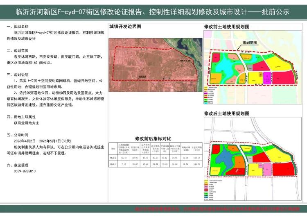This screenshot has width=307, height=217.
Task: Select the 修改前后指标对比 table title
Action: (153, 138)
